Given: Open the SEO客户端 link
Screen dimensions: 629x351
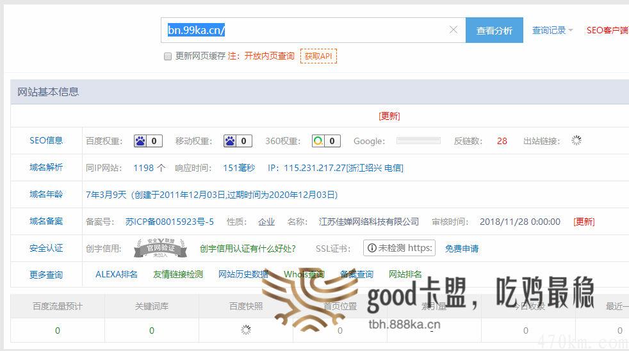Looking at the screenshot, I should pos(607,31).
